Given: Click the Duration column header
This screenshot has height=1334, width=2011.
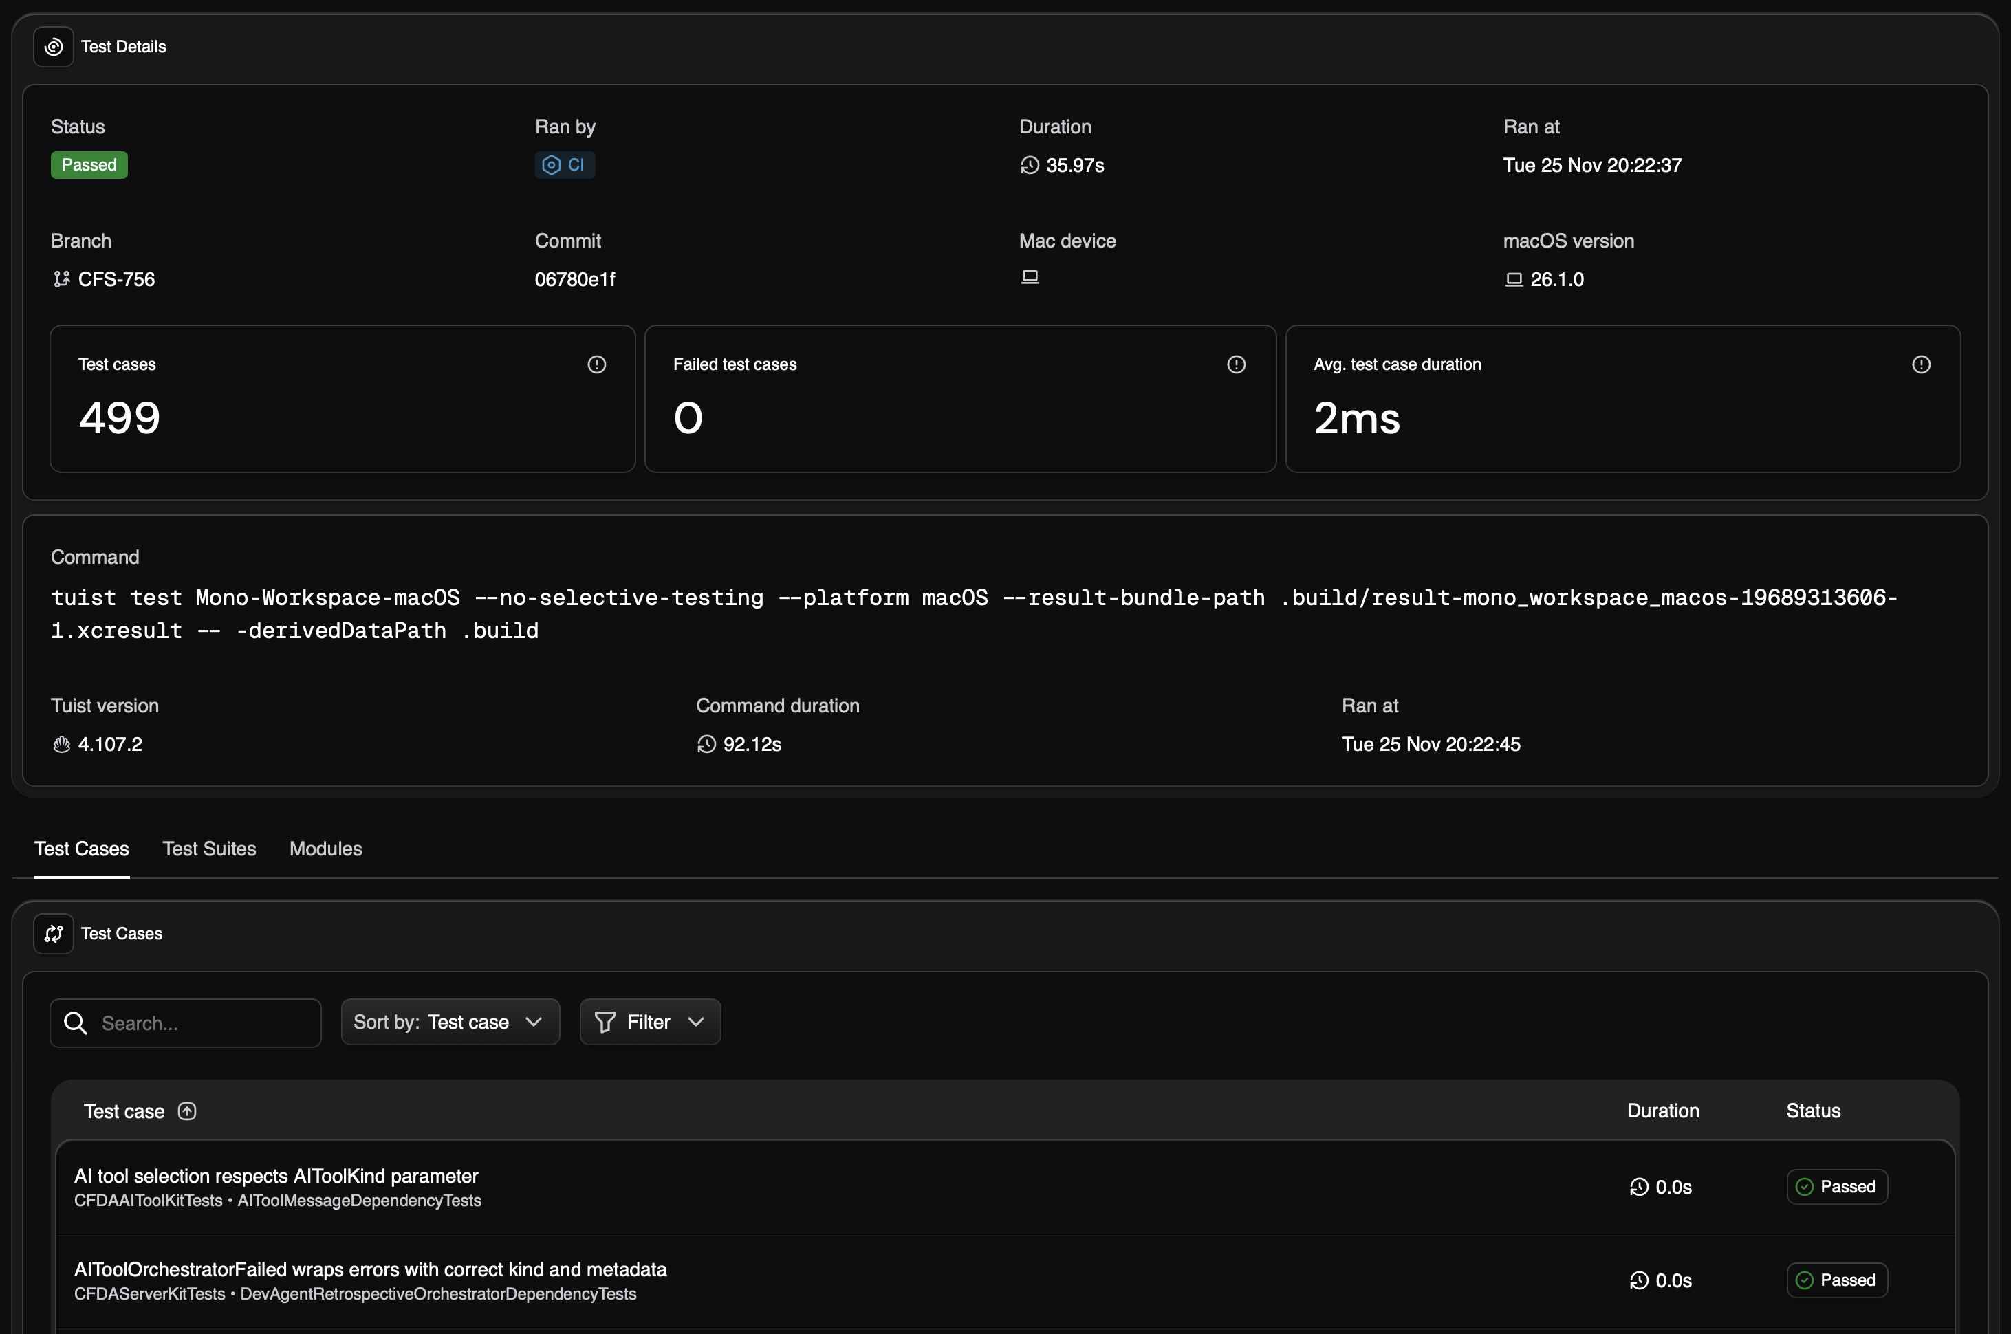Looking at the screenshot, I should [1662, 1111].
